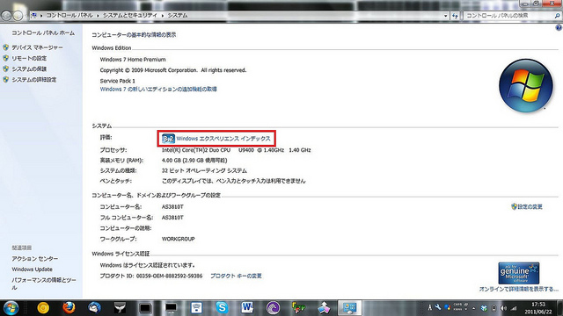Click the IME input mode 'A' indicator
Image resolution: width=563 pixels, height=316 pixels.
click(429, 308)
